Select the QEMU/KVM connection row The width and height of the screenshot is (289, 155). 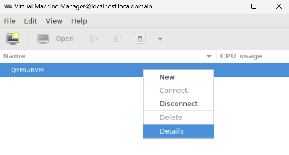144,70
